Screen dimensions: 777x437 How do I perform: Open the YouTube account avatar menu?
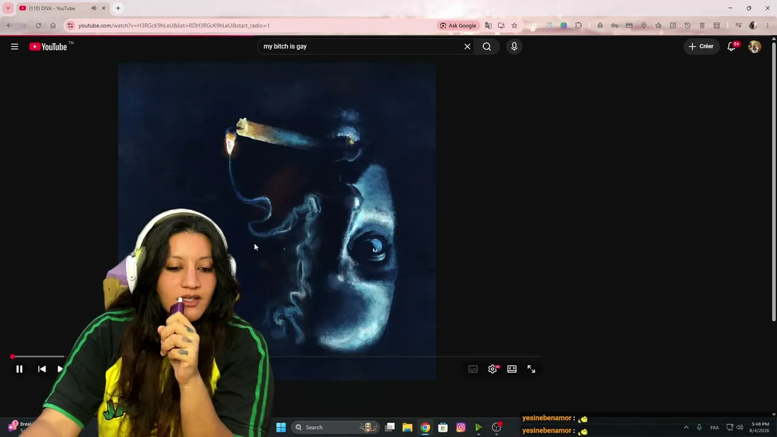click(755, 47)
